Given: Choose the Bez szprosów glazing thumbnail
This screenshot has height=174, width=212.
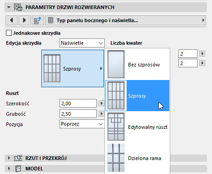Looking at the screenshot, I should tap(116, 64).
